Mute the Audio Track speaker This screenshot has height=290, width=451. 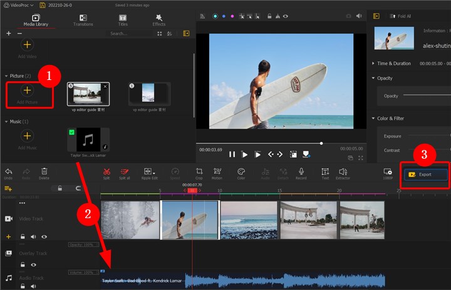(x=33, y=286)
